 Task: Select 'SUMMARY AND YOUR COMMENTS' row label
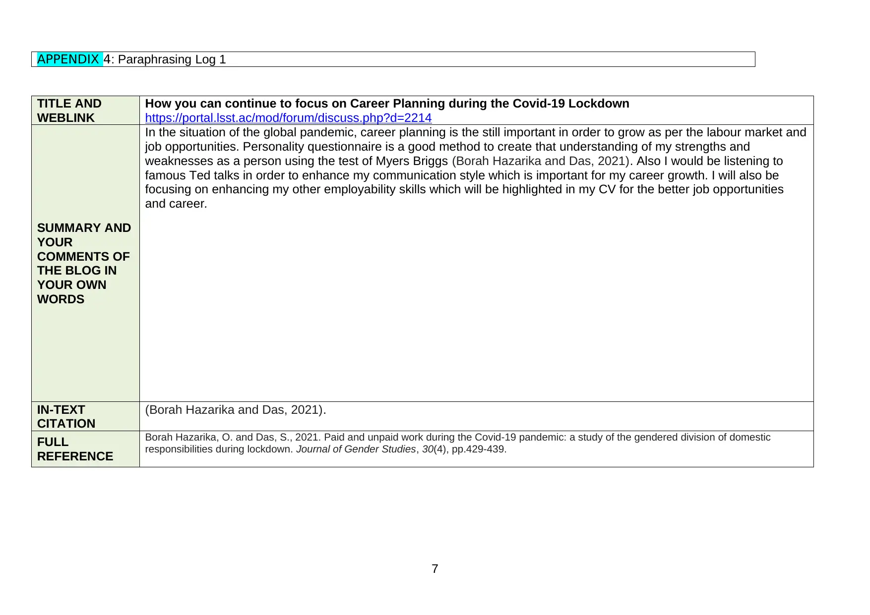pyautogui.click(x=85, y=263)
